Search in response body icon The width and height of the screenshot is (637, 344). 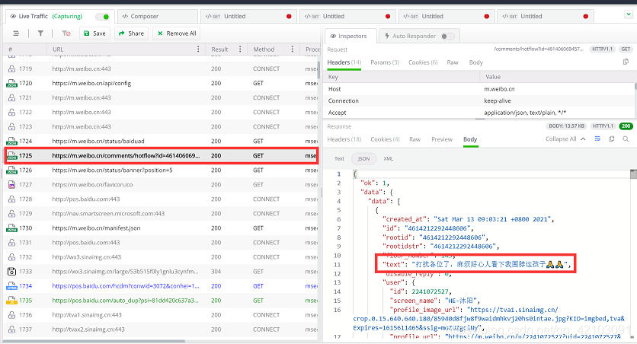pos(626,139)
